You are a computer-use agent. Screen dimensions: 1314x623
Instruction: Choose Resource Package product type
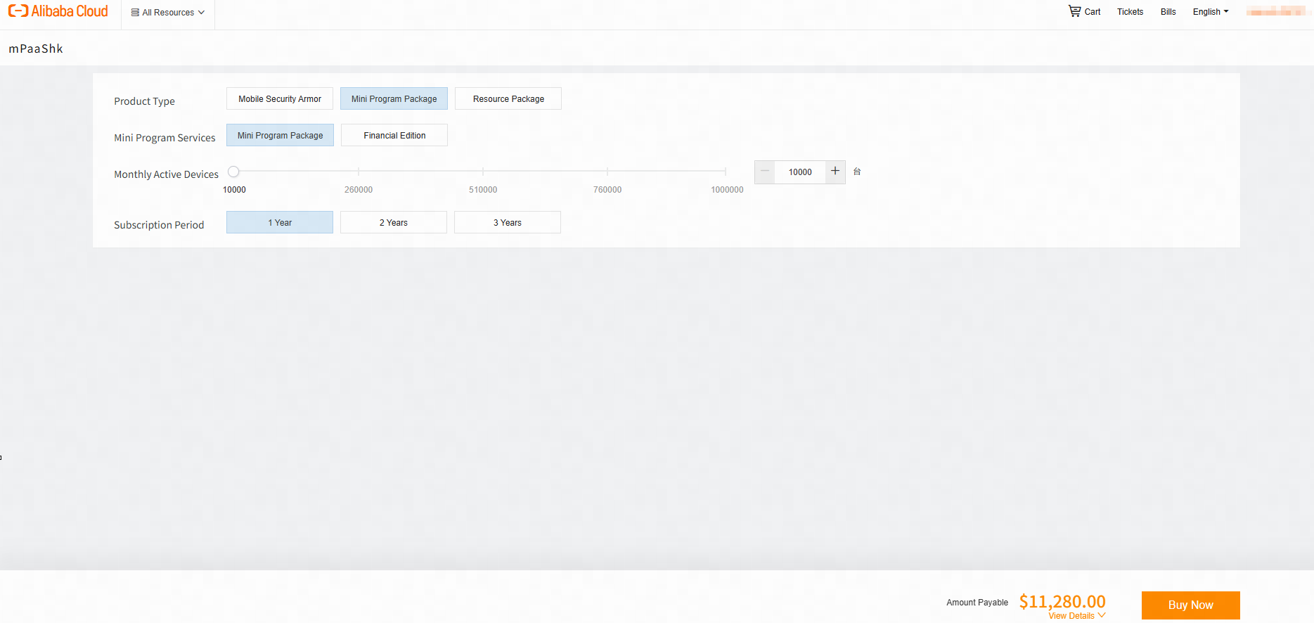pyautogui.click(x=508, y=98)
